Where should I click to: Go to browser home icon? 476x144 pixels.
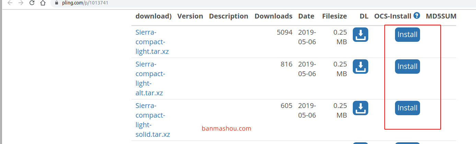click(43, 3)
